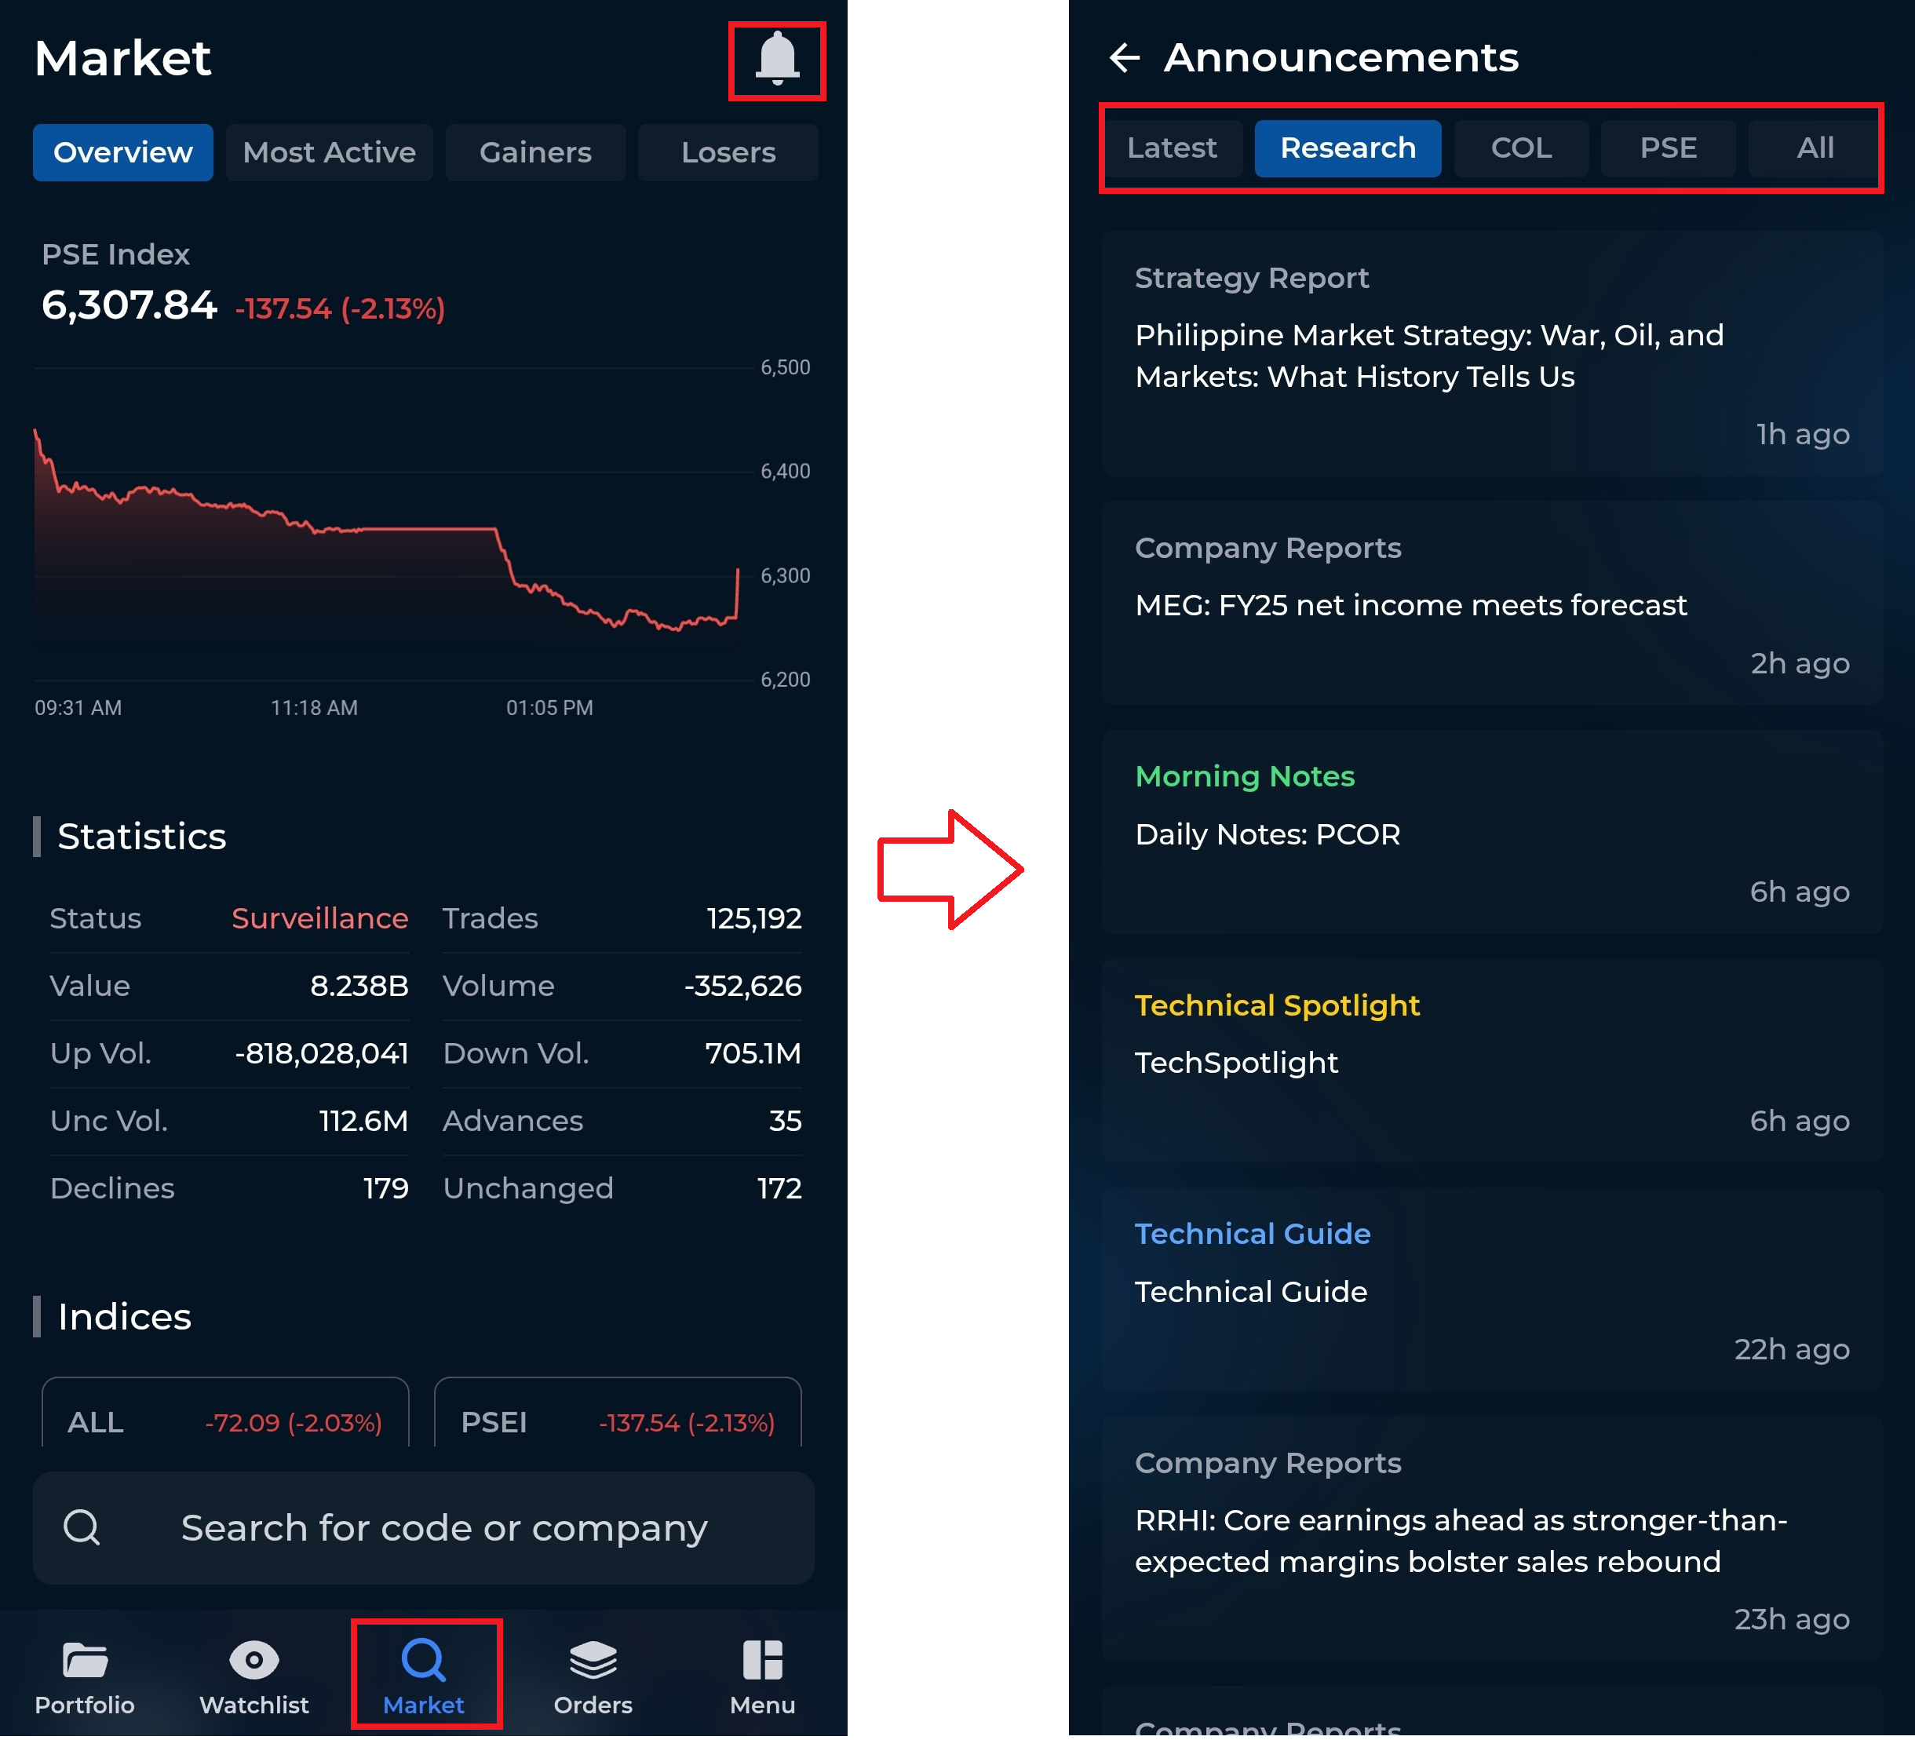Tap the notification bell icon
1915x1740 pixels.
(x=776, y=60)
